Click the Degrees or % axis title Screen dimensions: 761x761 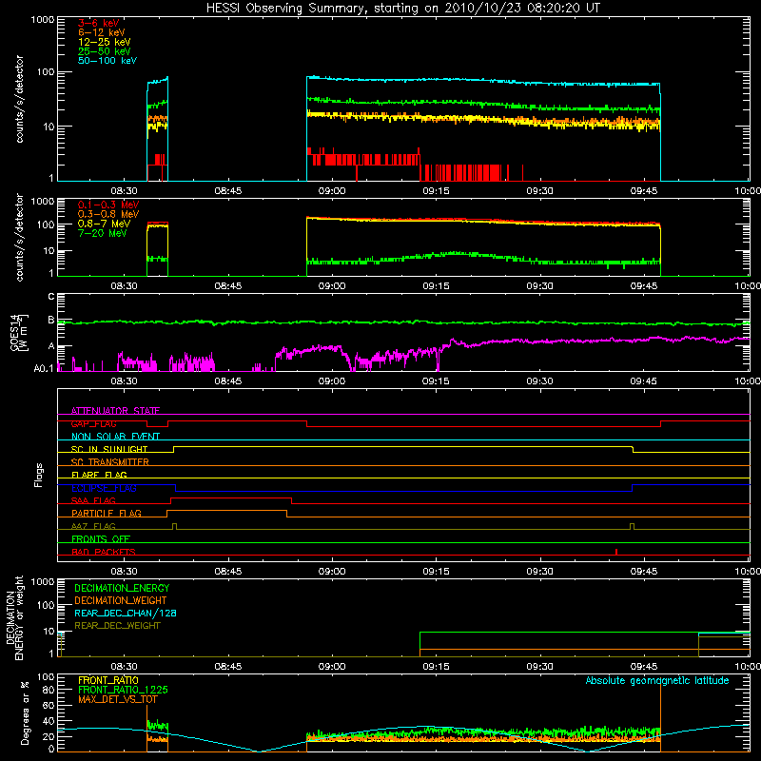coord(25,712)
